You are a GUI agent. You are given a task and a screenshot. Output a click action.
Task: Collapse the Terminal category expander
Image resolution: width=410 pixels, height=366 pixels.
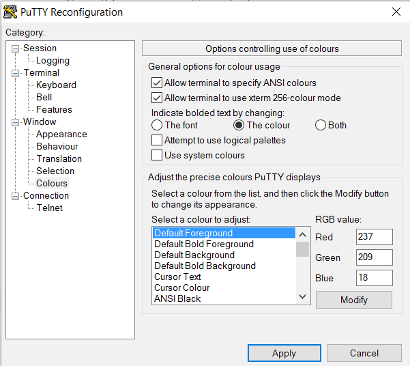15,73
